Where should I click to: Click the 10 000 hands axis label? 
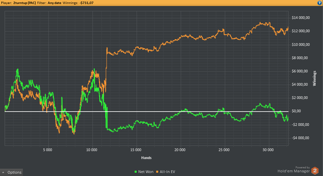pos(92,150)
